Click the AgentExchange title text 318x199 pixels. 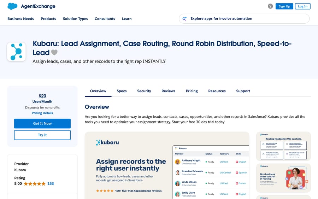pos(38,6)
